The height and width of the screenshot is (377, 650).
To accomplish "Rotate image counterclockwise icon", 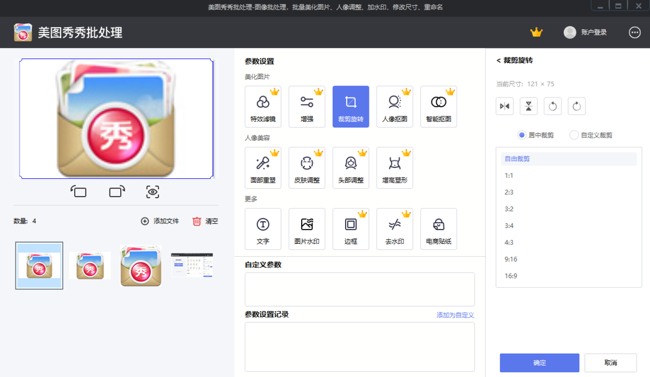I will click(x=552, y=106).
